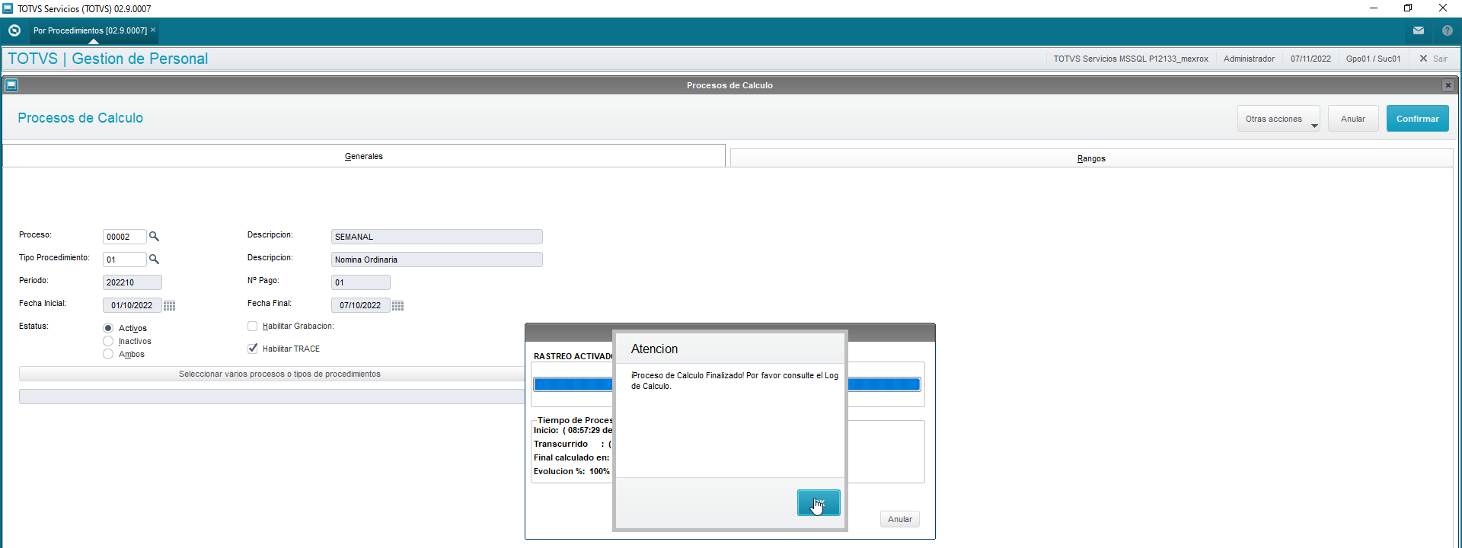
Task: Click the help question mark icon
Action: point(1447,30)
